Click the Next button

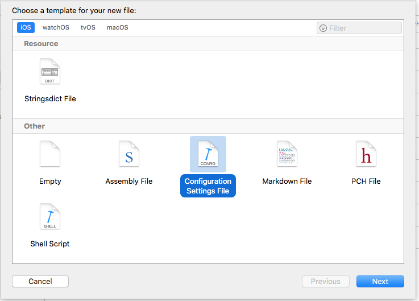(x=380, y=281)
